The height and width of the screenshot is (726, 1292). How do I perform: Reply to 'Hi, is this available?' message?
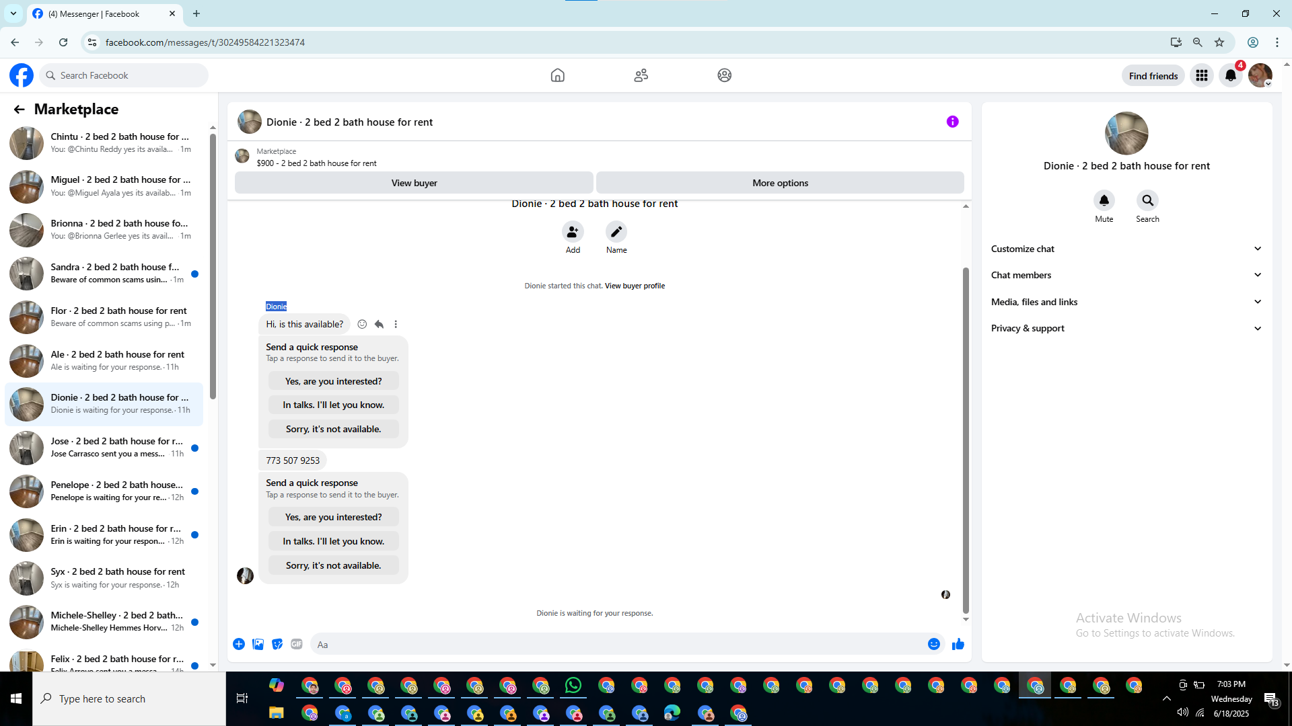click(379, 324)
